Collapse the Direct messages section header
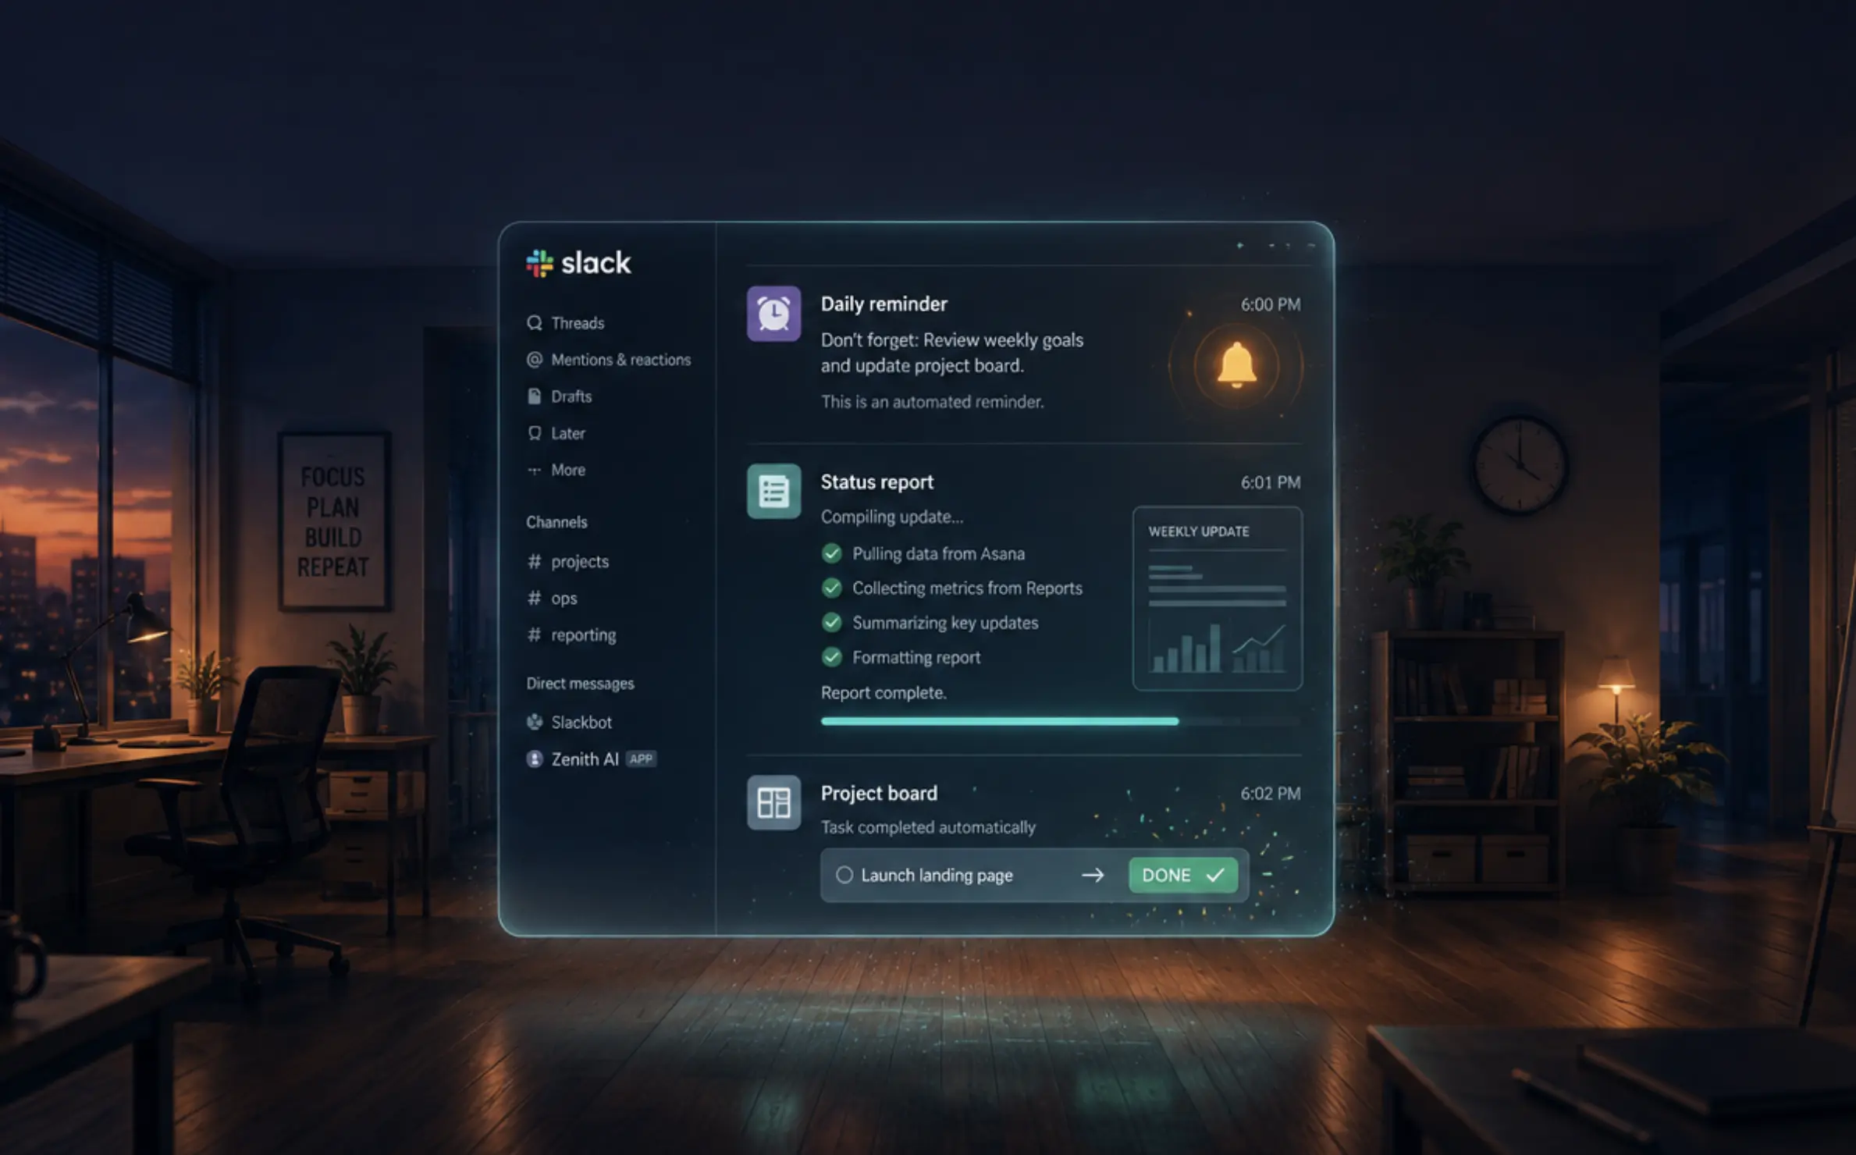 pyautogui.click(x=580, y=684)
